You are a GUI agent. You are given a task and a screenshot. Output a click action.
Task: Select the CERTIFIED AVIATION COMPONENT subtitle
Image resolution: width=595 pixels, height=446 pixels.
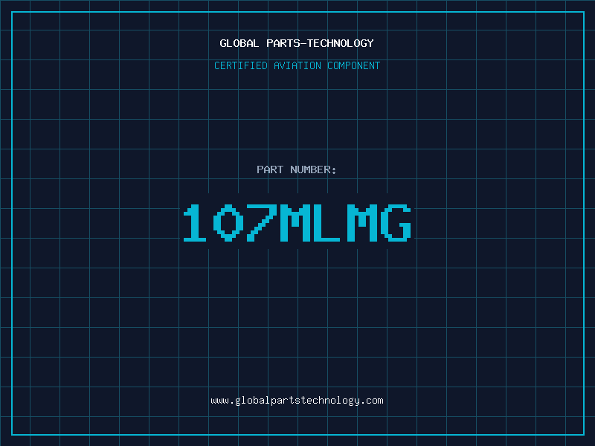tap(297, 65)
